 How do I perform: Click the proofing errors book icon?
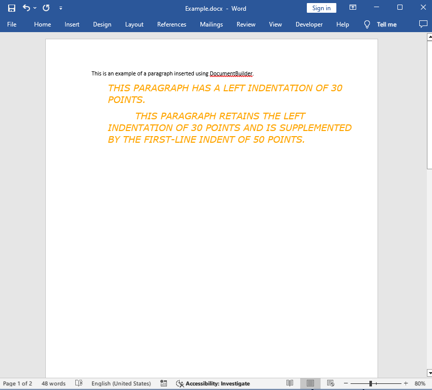coord(79,383)
